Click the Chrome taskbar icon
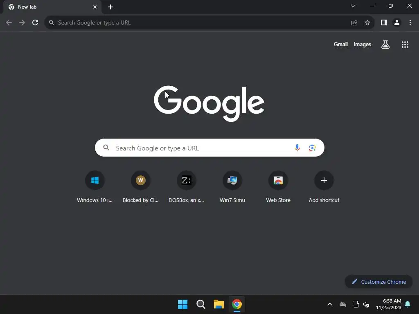This screenshot has width=419, height=314. [237, 304]
